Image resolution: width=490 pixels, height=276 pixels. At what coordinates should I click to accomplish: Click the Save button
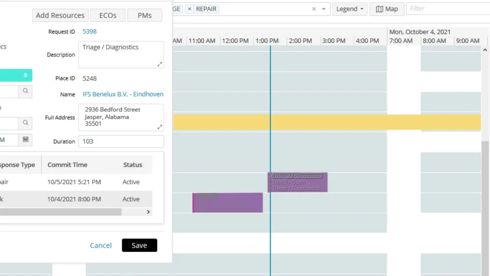pos(139,245)
